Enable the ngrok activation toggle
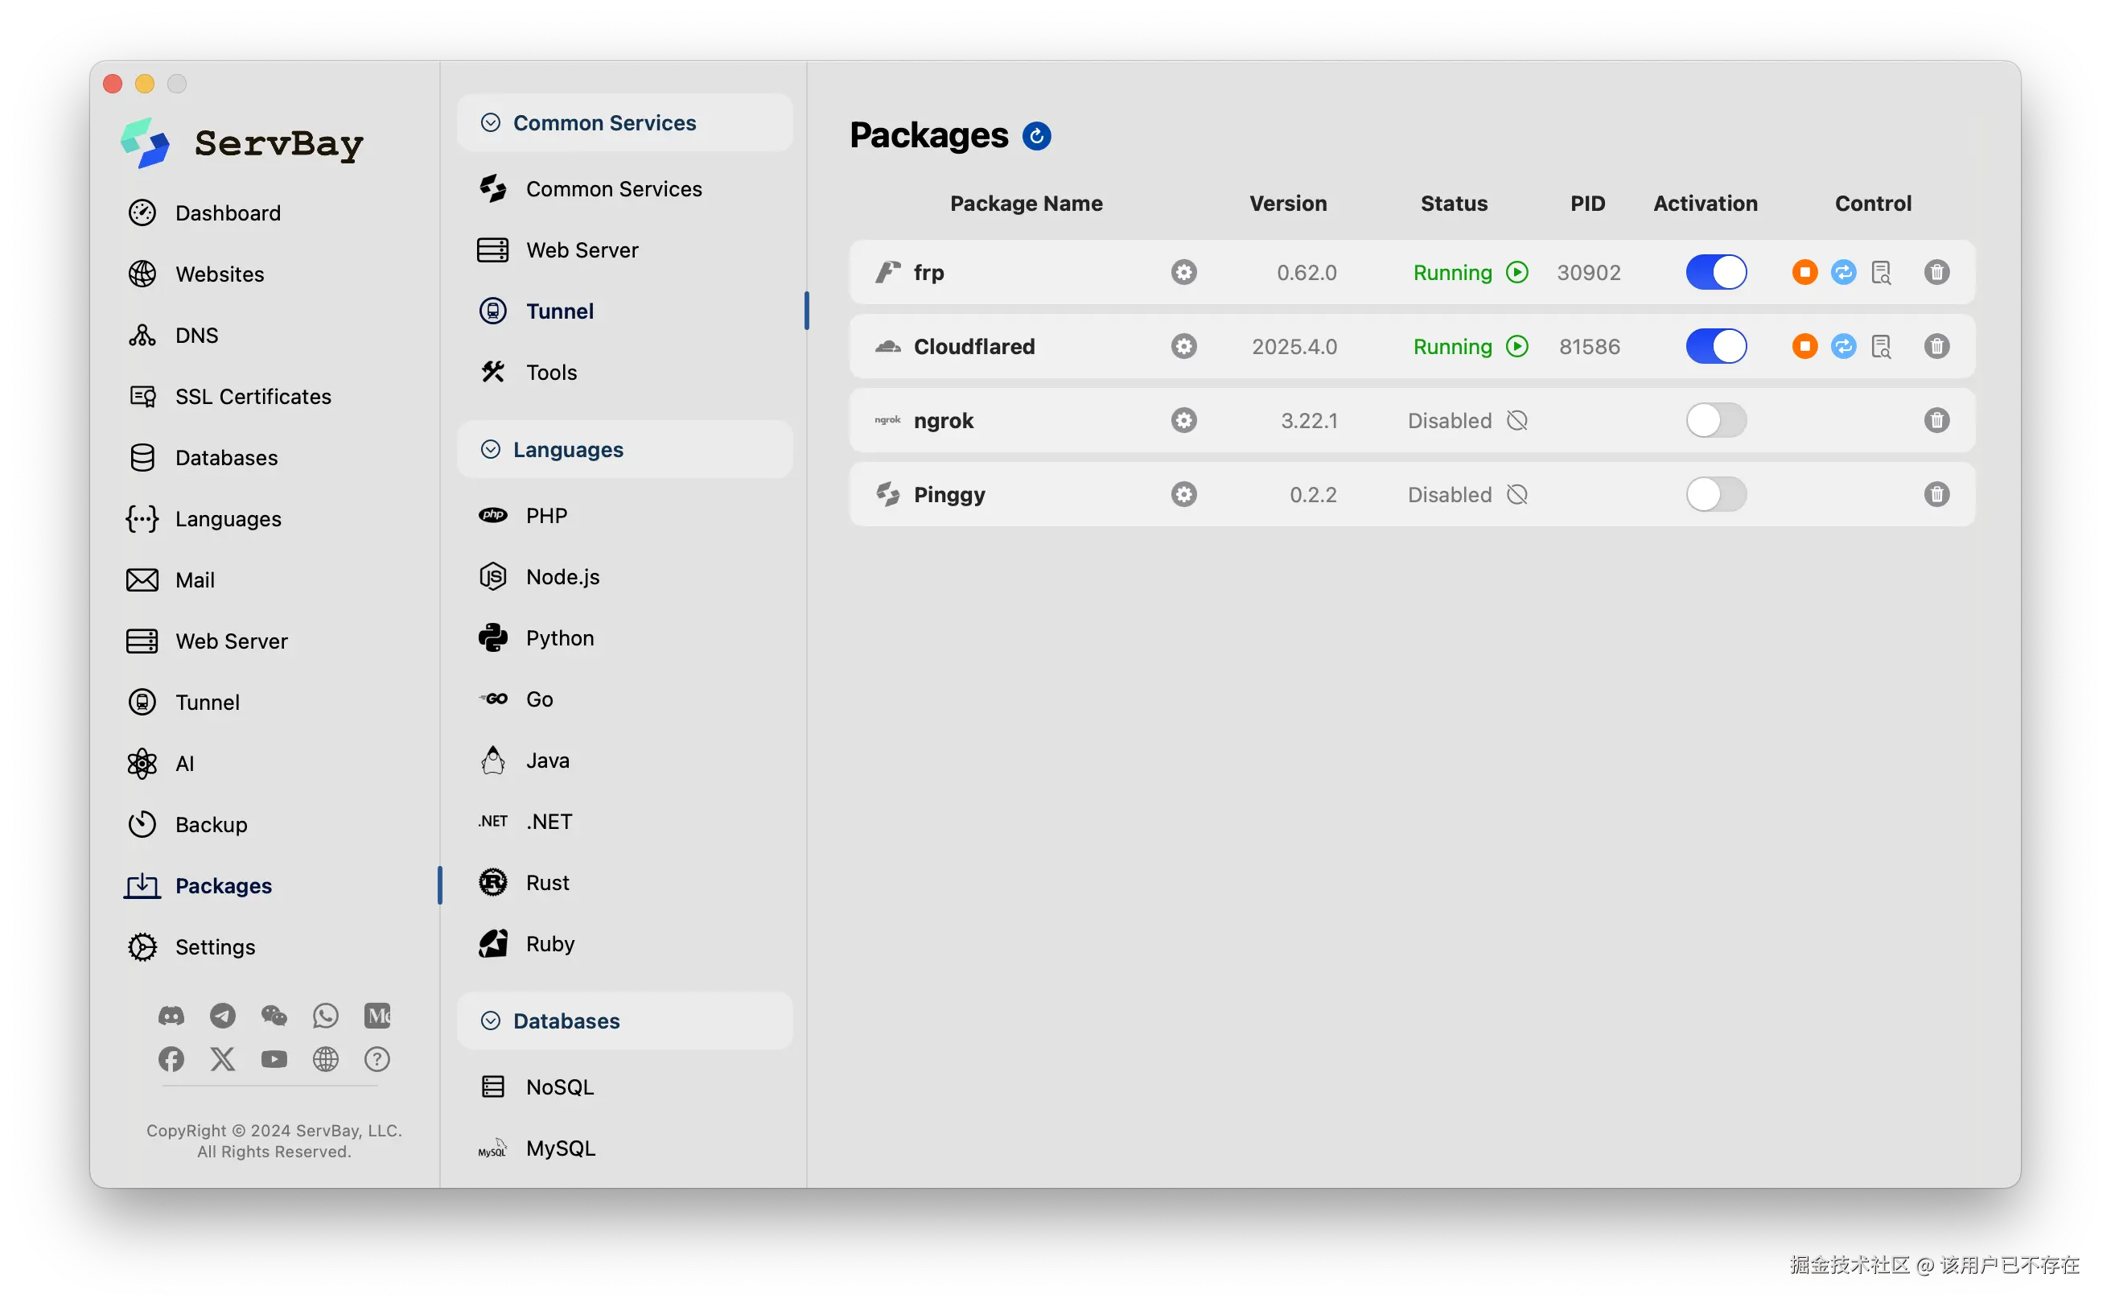 (1716, 421)
